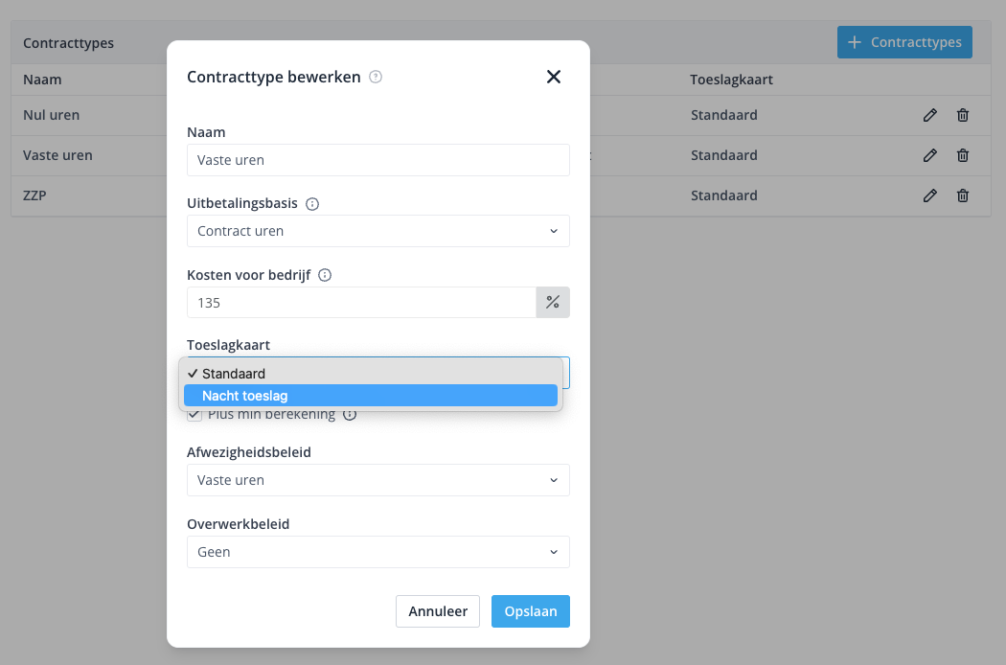Viewport: 1006px width, 665px height.
Task: Delete the Nul uren contract type
Action: (962, 115)
